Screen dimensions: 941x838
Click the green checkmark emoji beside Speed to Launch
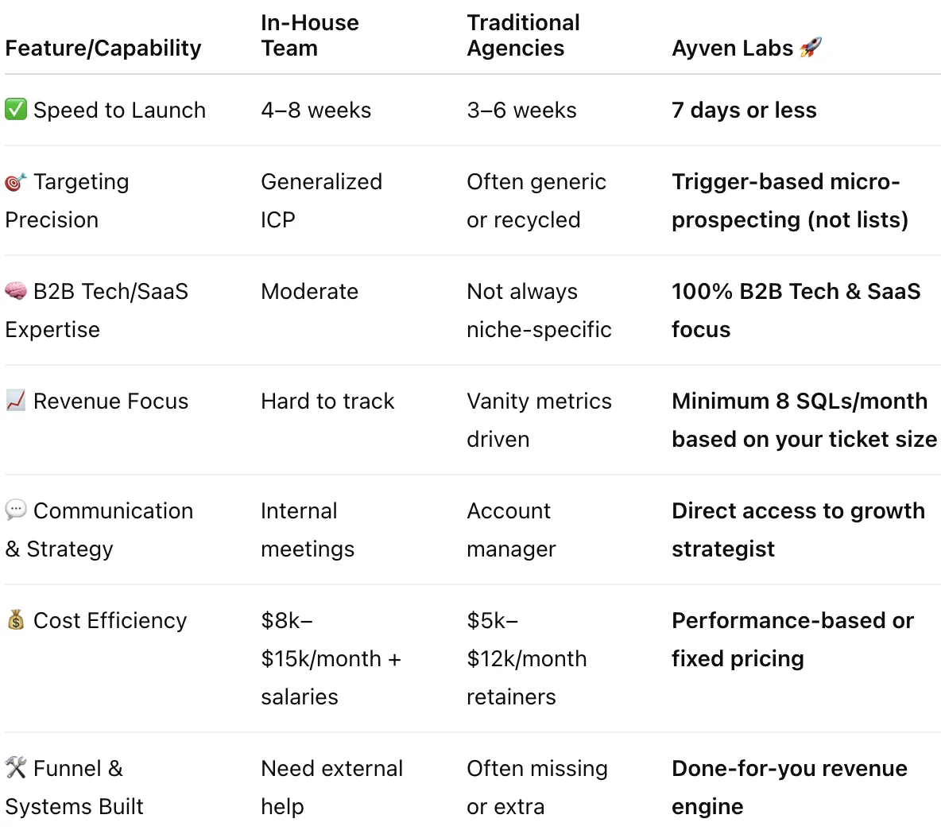tap(16, 110)
